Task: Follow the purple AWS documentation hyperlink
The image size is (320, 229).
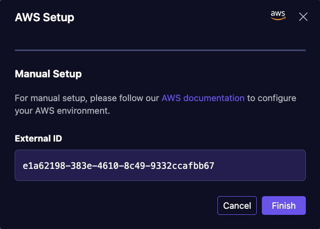Action: pos(203,98)
